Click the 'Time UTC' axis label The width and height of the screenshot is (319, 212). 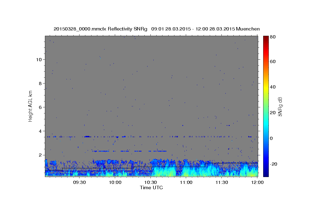[151, 188]
